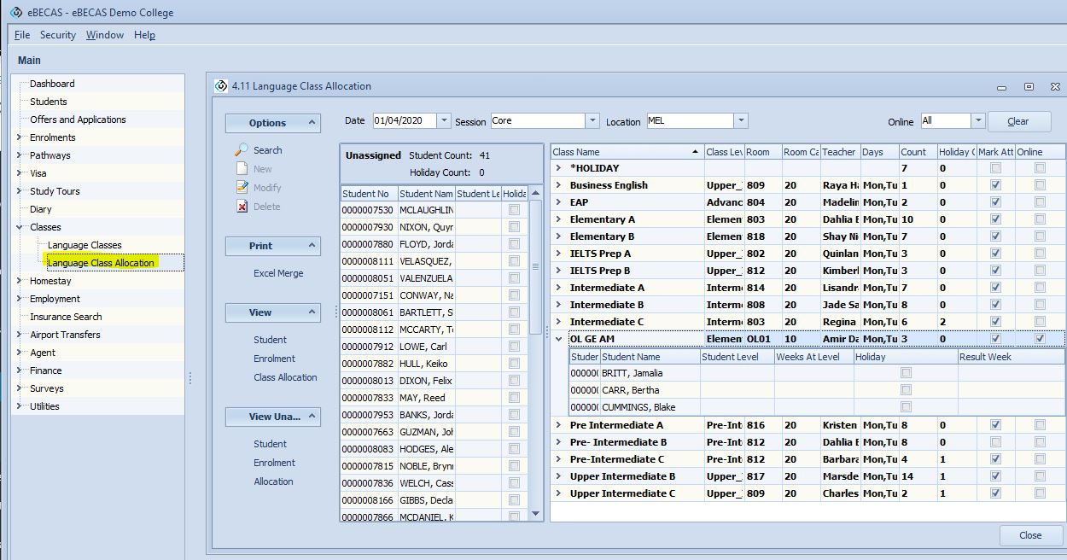
Task: Collapse the Print panel chevron
Action: click(312, 246)
